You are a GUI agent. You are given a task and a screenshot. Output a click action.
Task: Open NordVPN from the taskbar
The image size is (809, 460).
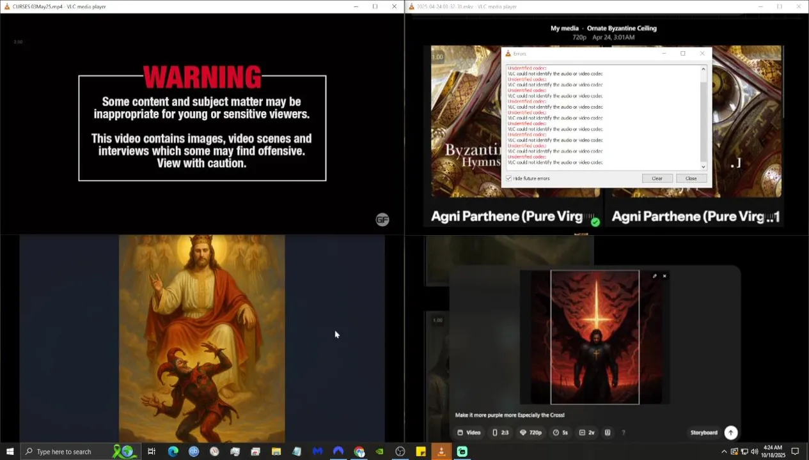pos(338,452)
